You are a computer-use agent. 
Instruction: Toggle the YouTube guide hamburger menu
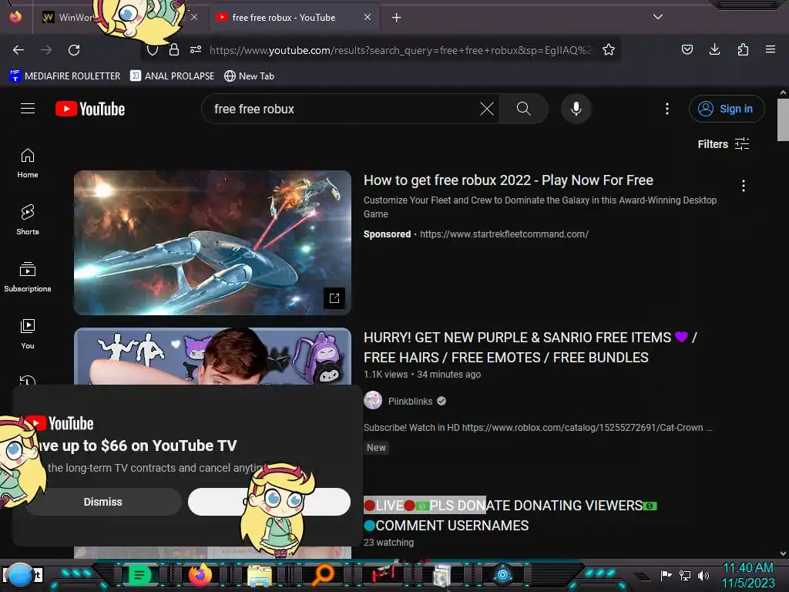click(28, 108)
